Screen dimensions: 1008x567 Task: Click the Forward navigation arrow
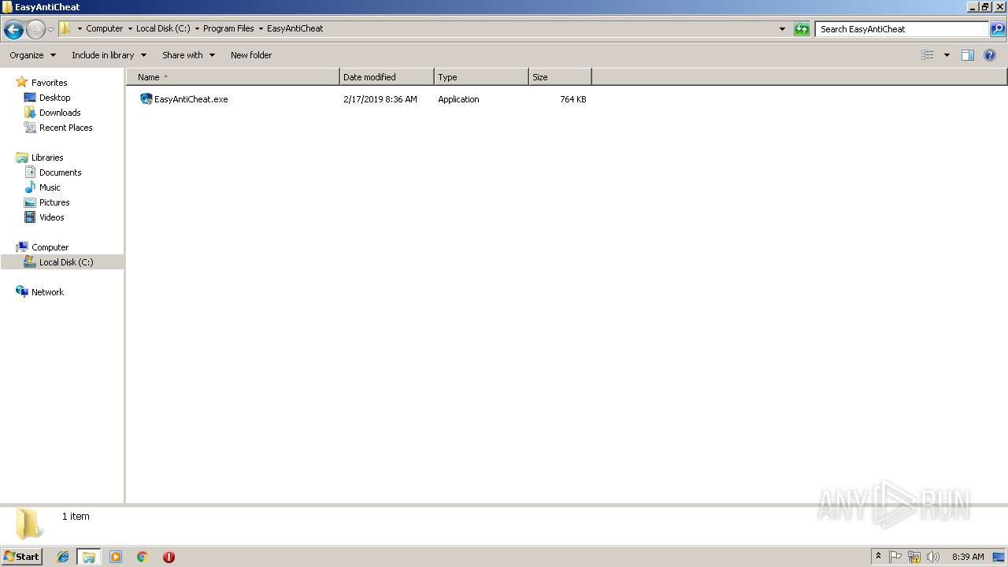click(35, 29)
